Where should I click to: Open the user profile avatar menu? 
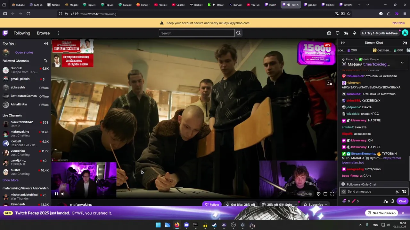click(x=405, y=33)
